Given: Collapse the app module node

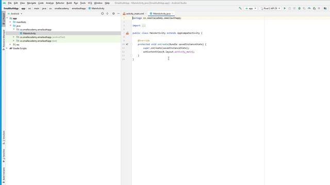Looking at the screenshot, I should [7, 18].
